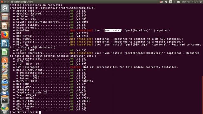Click the screen recorder indicator in top panel

click(161, 2)
